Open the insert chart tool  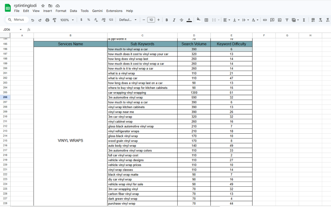(280, 20)
